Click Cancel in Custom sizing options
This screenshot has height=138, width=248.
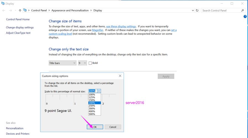[x=113, y=127]
